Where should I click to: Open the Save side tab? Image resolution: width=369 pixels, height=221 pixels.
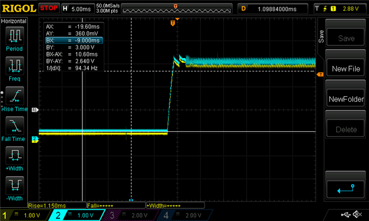coord(321,36)
